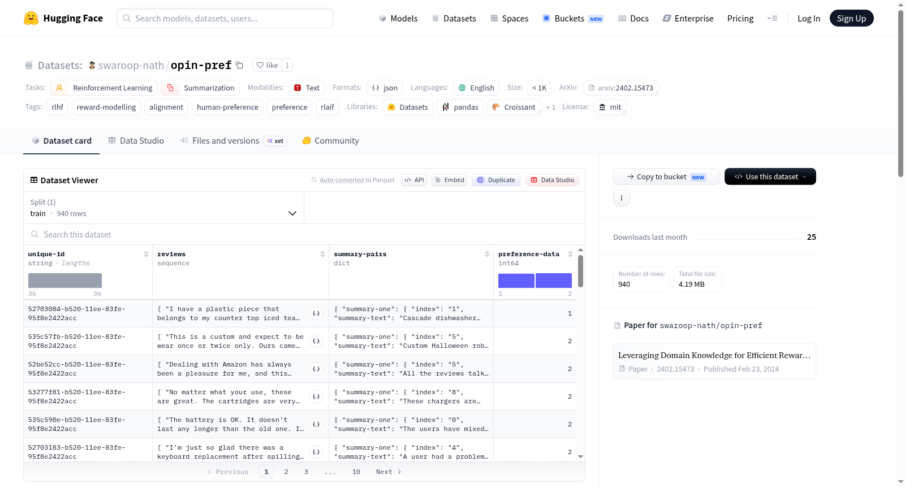Select the Dataset card tab

click(x=62, y=141)
